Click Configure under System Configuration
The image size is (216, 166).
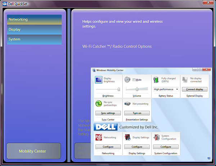[x=166, y=147]
